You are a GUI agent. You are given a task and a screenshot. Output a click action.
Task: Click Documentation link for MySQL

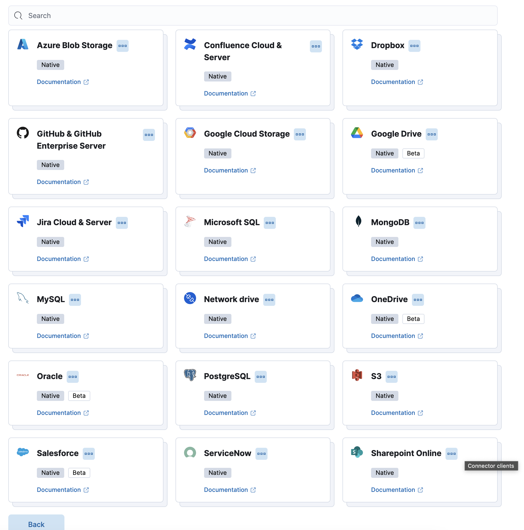point(58,336)
